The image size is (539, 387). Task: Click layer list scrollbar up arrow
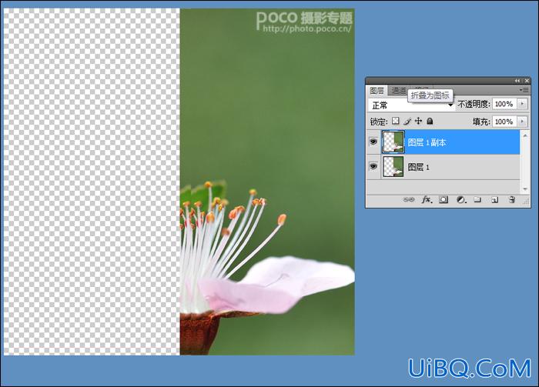[525, 135]
